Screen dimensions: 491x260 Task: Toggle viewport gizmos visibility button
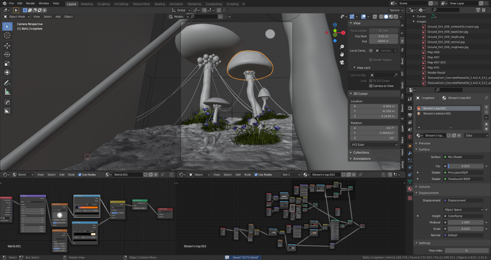(352, 17)
